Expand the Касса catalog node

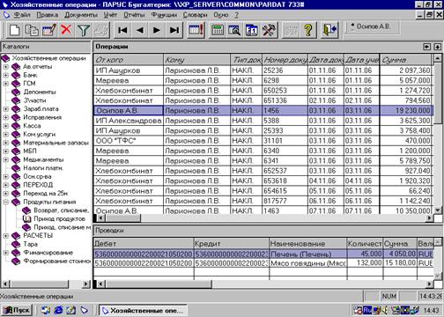(5, 126)
